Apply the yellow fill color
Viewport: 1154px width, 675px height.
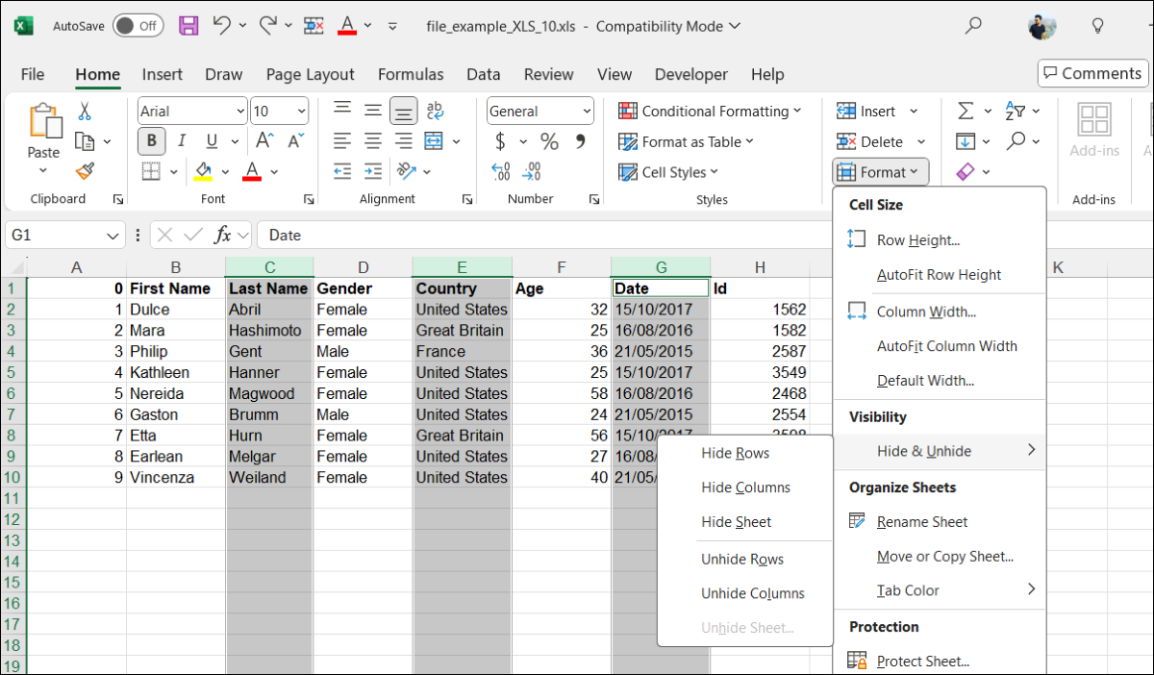pyautogui.click(x=204, y=171)
